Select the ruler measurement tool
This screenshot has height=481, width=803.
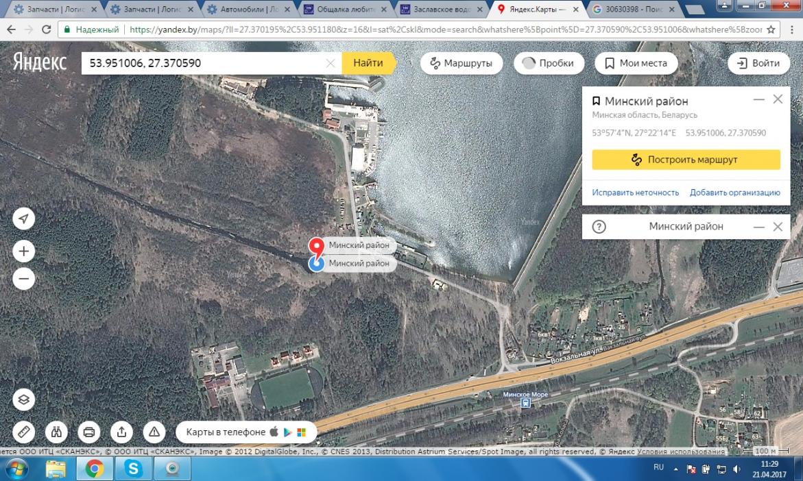(24, 432)
